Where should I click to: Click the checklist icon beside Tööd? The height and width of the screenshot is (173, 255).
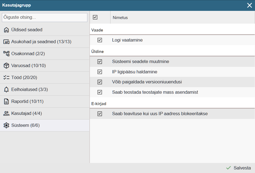[6, 78]
